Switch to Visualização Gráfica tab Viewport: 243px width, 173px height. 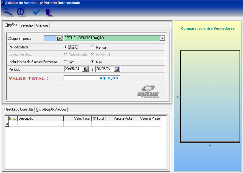click(x=51, y=110)
